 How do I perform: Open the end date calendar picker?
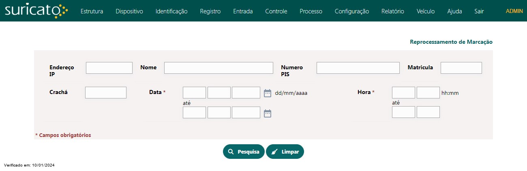point(268,113)
